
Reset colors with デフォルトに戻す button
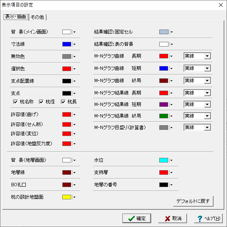(193, 201)
